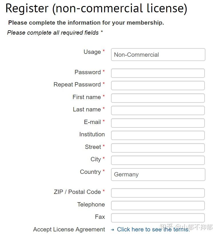
Task: Click the arrow icon before terms link
Action: pyautogui.click(x=112, y=230)
